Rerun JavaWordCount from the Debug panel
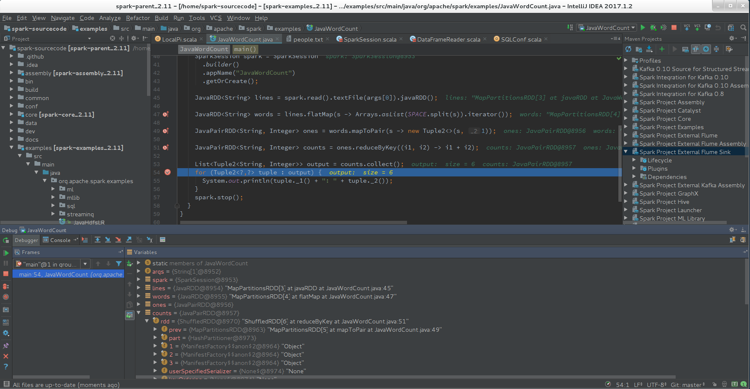Screen dimensions: 750x389 tap(6, 240)
